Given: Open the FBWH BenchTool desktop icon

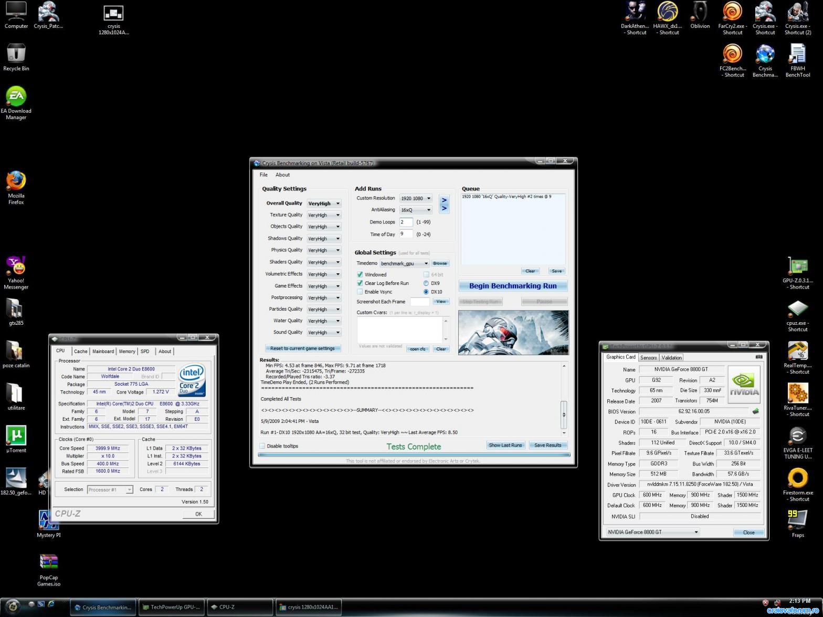Looking at the screenshot, I should tap(797, 61).
